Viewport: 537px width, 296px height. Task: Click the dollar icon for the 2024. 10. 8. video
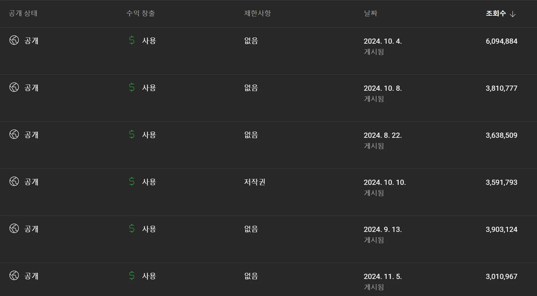point(132,87)
